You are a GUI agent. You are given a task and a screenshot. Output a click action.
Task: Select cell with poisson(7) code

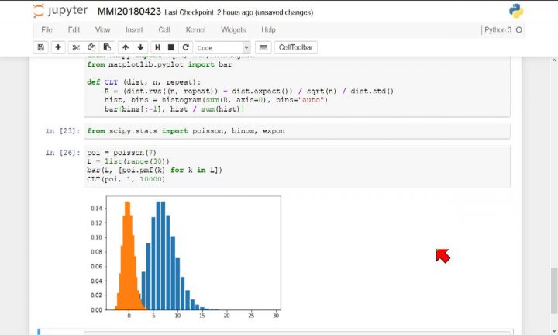[x=297, y=166]
